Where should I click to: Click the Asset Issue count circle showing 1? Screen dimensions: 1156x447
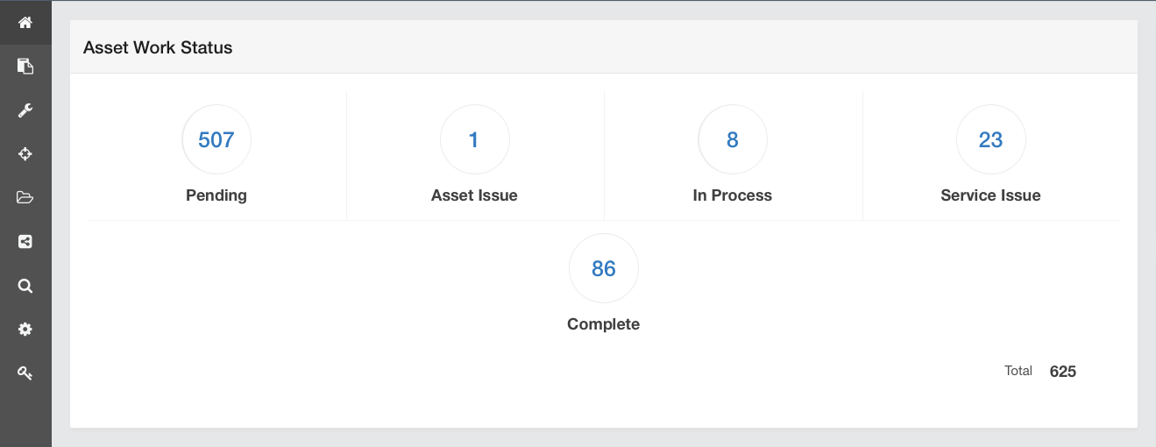pos(474,139)
